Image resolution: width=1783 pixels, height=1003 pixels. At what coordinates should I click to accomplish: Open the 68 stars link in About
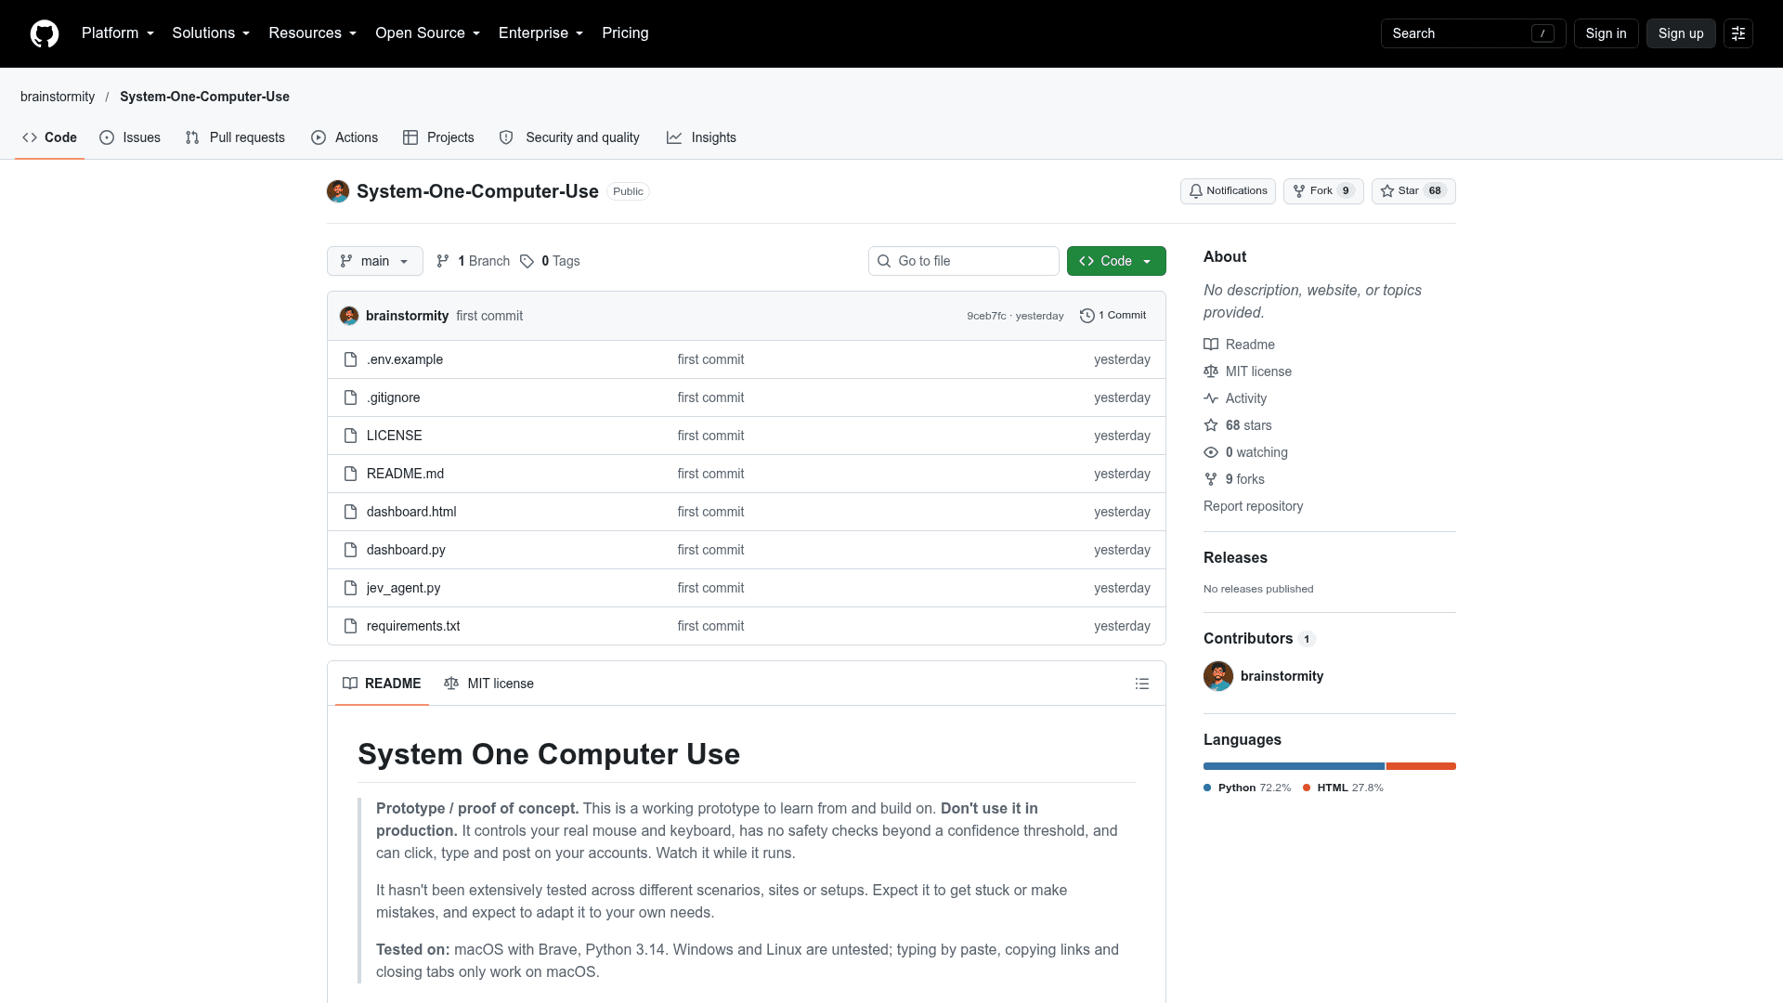coord(1238,425)
